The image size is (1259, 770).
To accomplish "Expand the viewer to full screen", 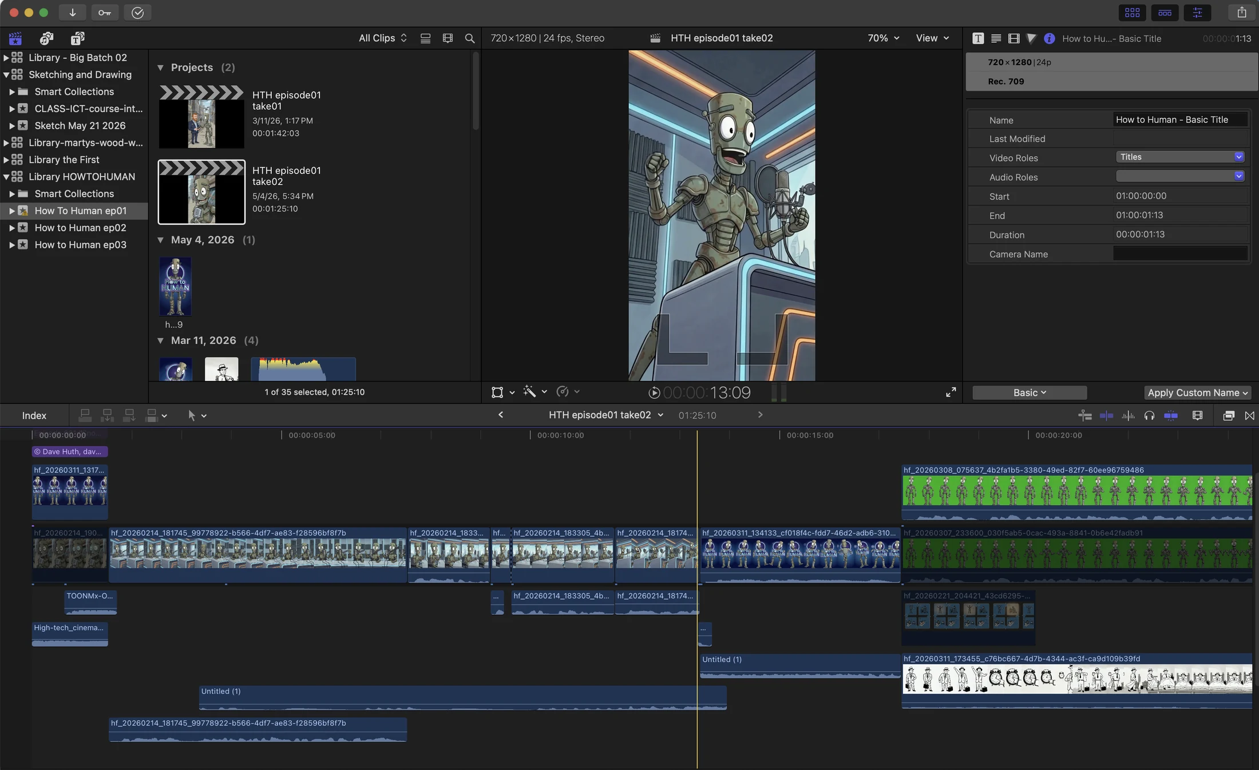I will (951, 392).
